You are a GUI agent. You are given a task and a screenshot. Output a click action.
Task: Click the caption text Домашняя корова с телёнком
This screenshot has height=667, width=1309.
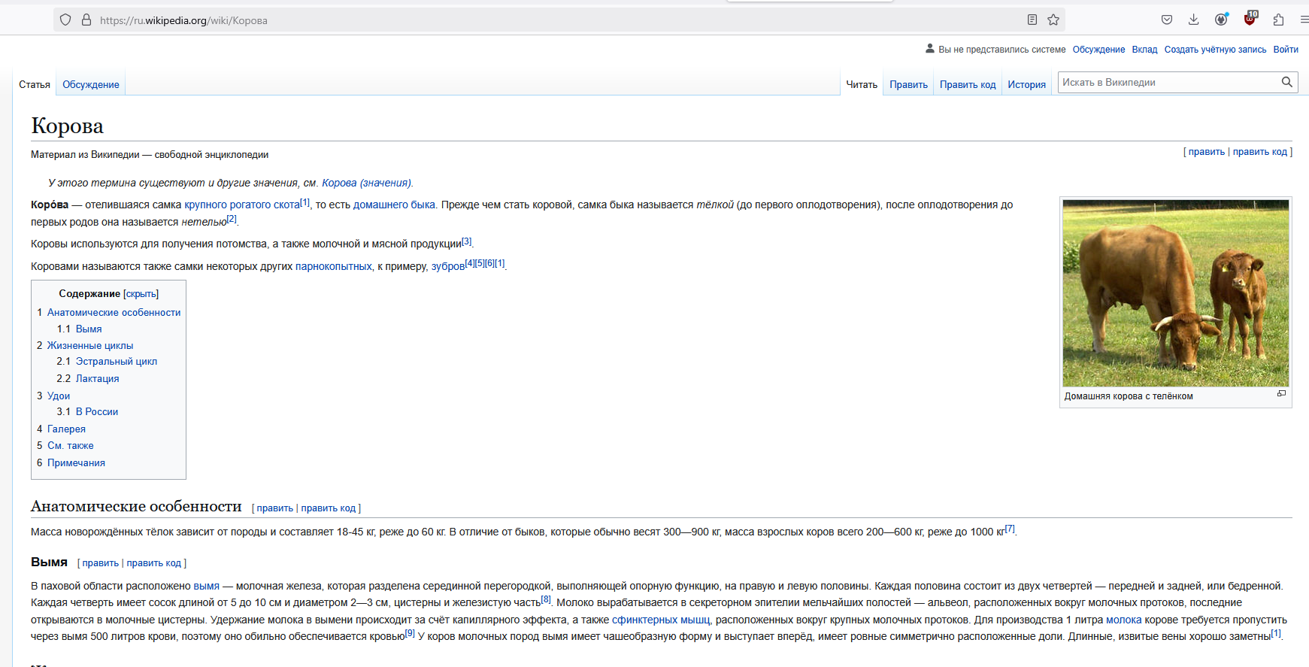pyautogui.click(x=1129, y=396)
